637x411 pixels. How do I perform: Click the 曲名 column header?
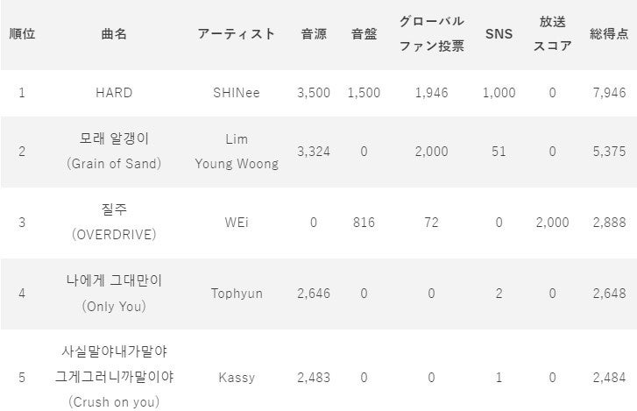tap(115, 34)
